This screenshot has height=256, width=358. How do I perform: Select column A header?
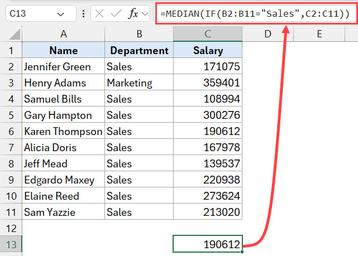coord(63,35)
